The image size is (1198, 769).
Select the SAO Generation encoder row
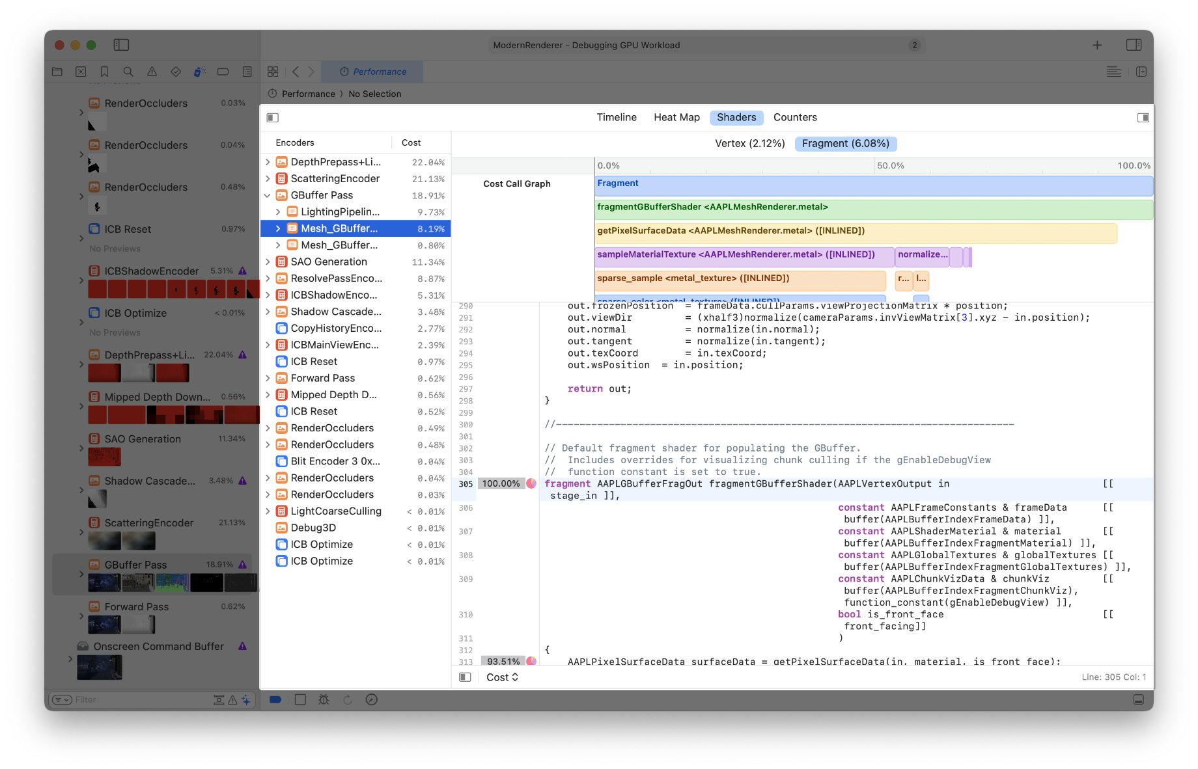coord(329,262)
